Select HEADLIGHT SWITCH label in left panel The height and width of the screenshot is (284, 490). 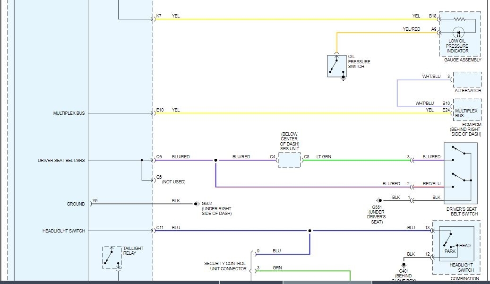coord(64,231)
